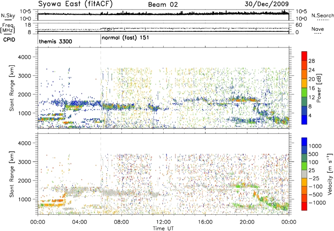
Task: Click the '16' value on power color bar
Action: click(x=311, y=88)
